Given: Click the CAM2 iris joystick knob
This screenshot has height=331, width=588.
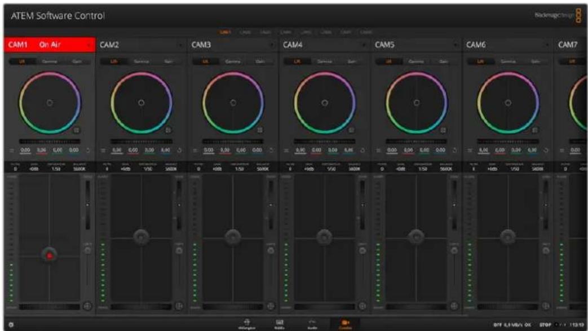Looking at the screenshot, I should [141, 237].
